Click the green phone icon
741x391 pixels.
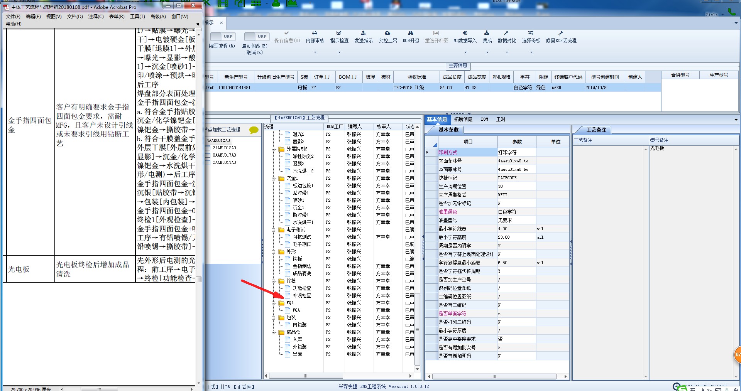click(x=732, y=12)
